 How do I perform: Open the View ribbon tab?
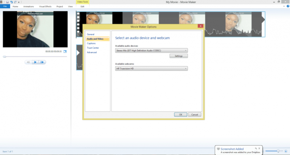pyautogui.click(x=70, y=6)
